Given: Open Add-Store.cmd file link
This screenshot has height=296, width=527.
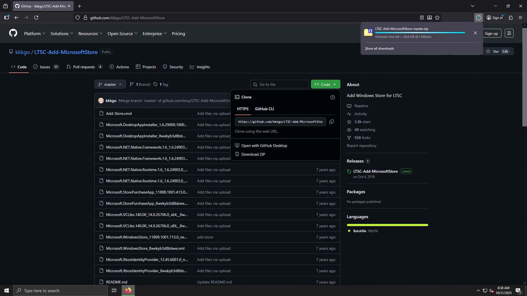Looking at the screenshot, I should 119,113.
